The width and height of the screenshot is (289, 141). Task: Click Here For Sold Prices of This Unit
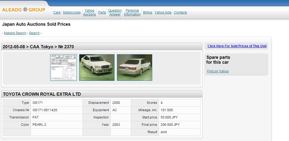tap(237, 46)
